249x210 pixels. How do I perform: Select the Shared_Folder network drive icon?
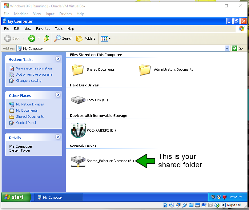point(78,161)
